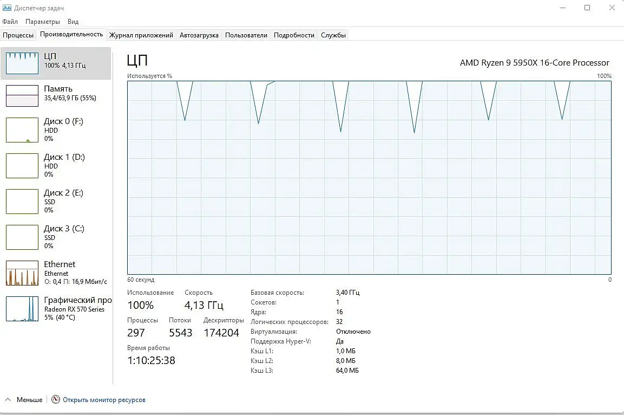
Task: Click the resource monitor icon
Action: click(56, 399)
